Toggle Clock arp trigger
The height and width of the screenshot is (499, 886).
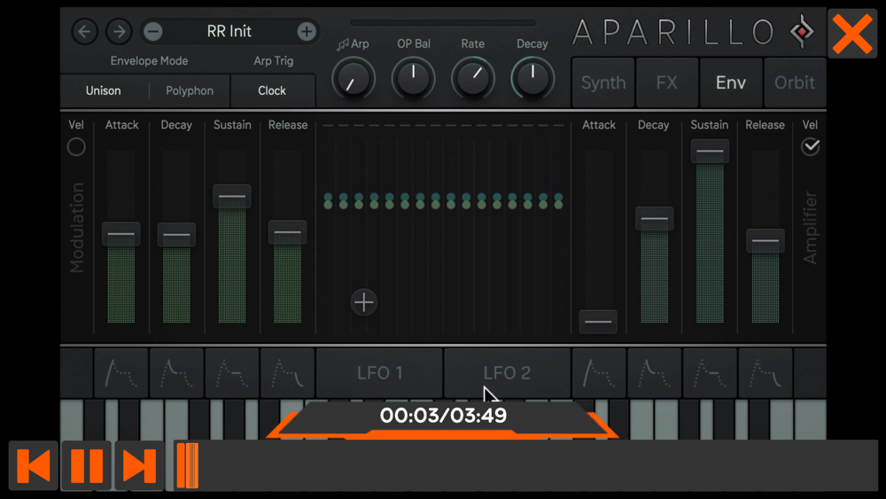pyautogui.click(x=272, y=90)
